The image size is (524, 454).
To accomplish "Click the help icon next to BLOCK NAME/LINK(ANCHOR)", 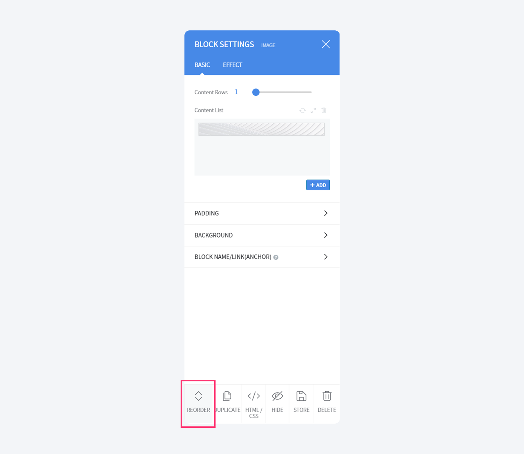I will click(x=276, y=257).
